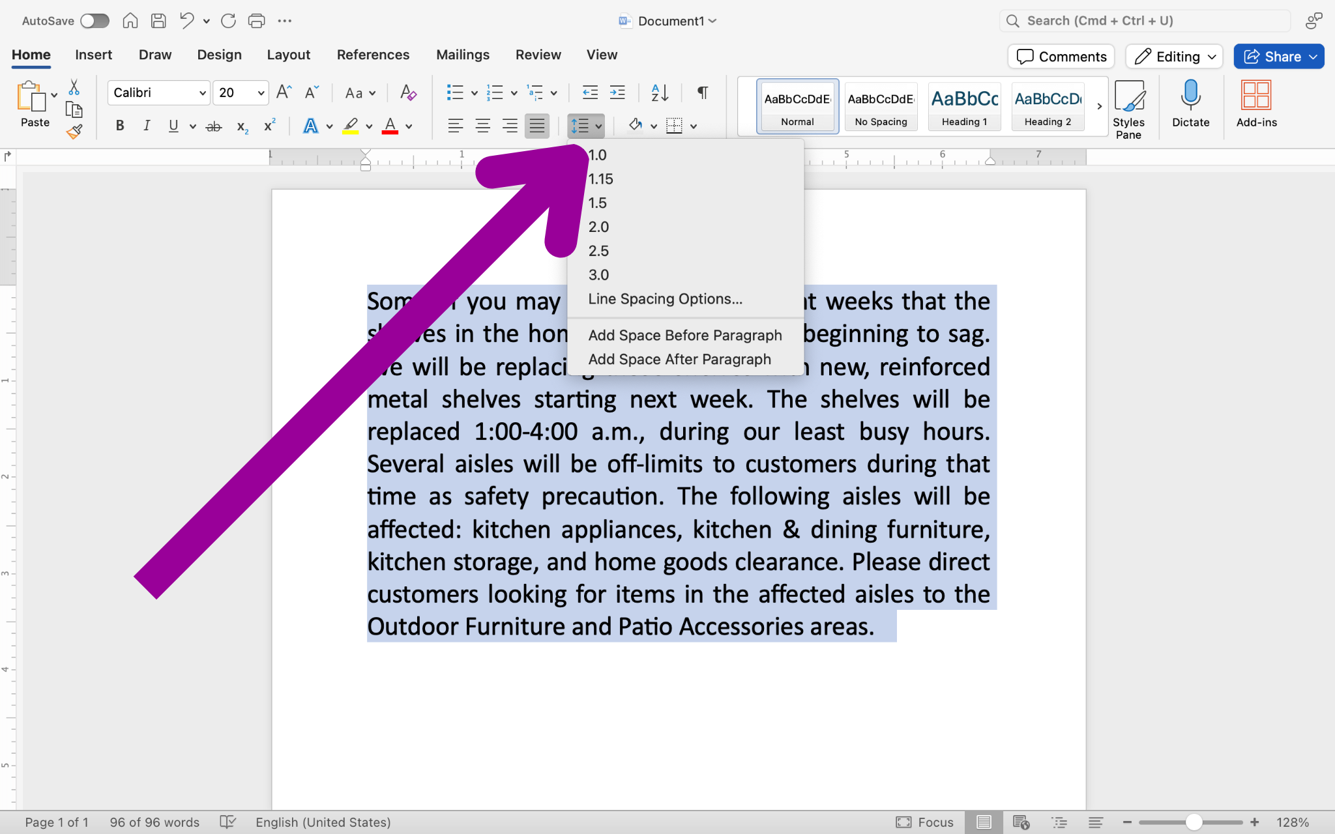Click the Paste clipboard icon
This screenshot has height=834, width=1335.
click(x=31, y=96)
